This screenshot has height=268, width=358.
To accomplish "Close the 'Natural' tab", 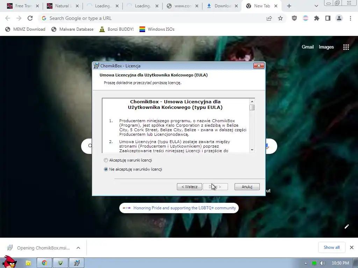I will [77, 6].
